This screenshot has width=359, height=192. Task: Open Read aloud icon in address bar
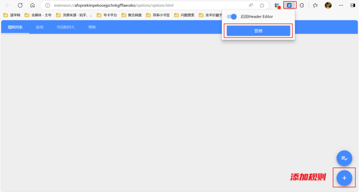point(251,5)
